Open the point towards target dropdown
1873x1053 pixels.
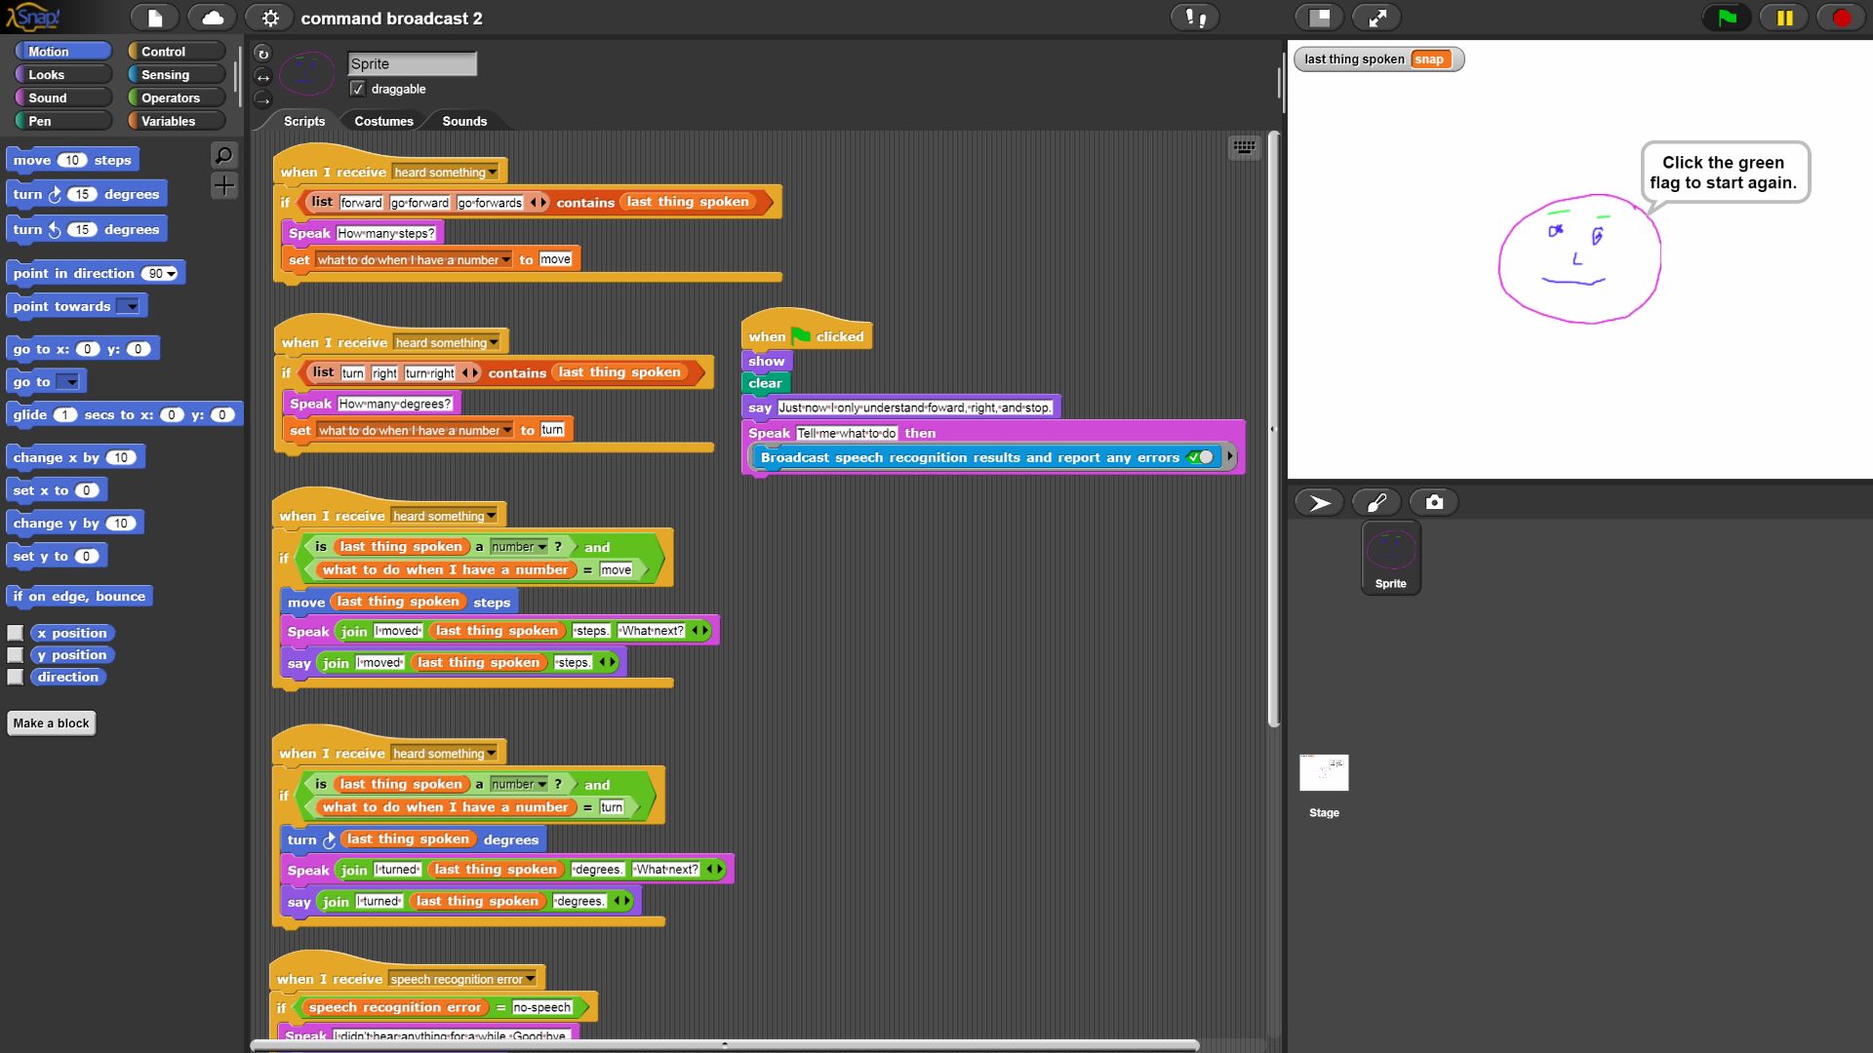(130, 306)
